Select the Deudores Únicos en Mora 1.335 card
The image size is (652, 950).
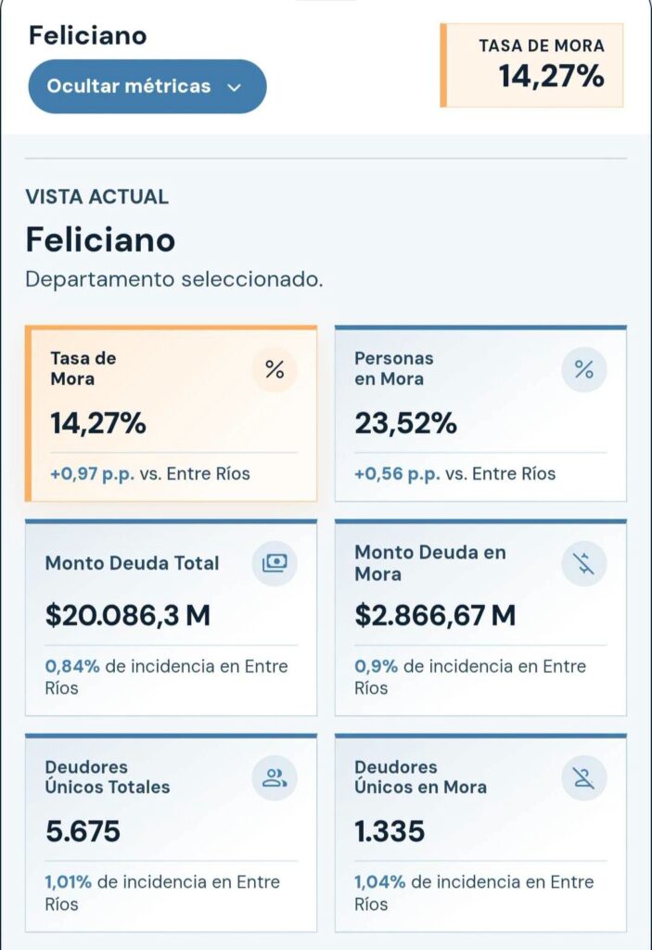[480, 833]
